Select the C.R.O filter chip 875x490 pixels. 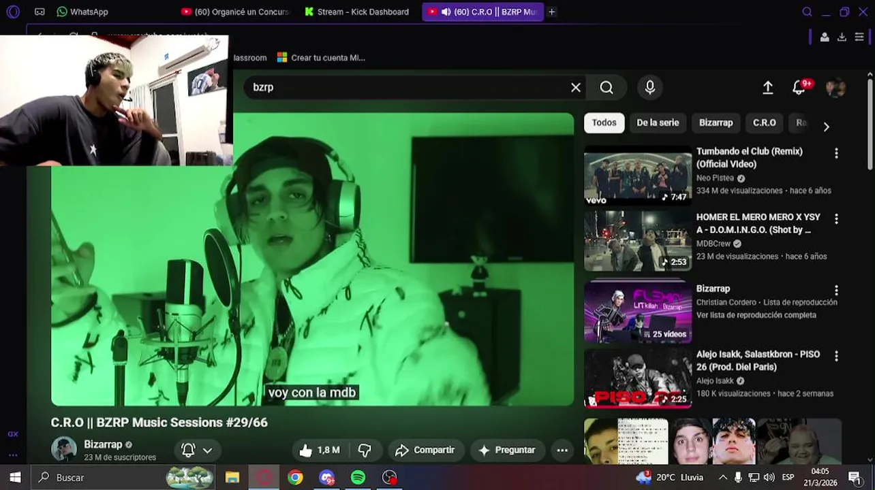pos(764,122)
